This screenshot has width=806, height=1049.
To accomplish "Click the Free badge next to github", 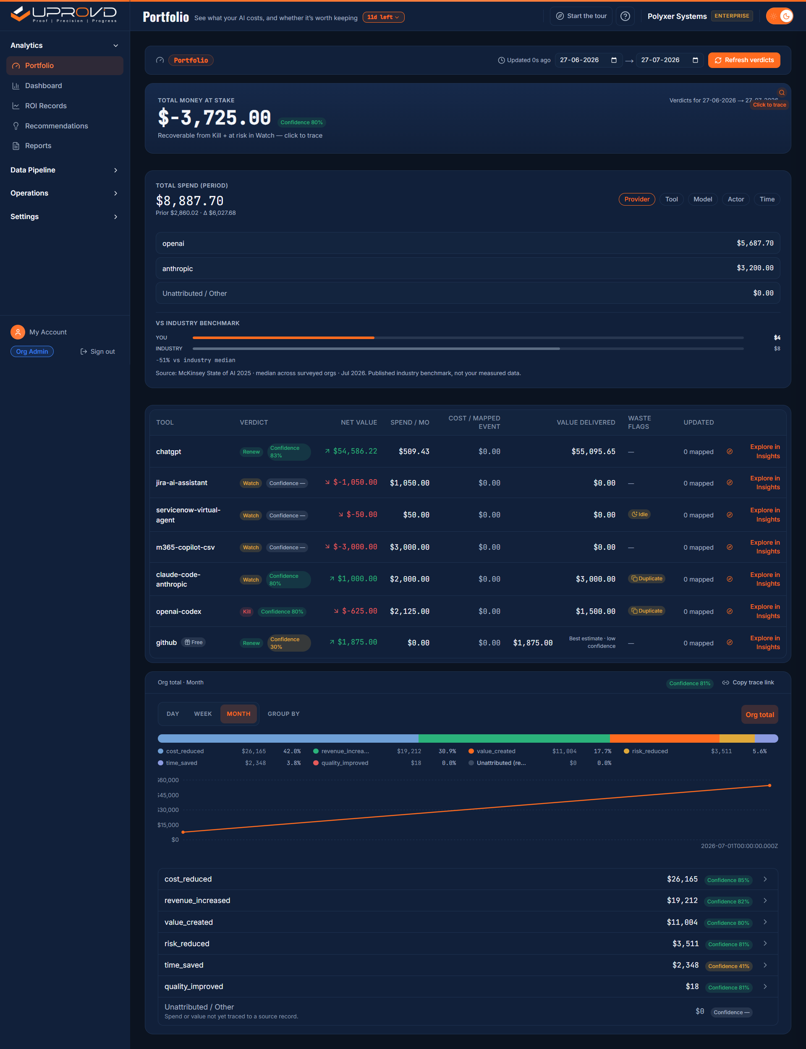I will pyautogui.click(x=194, y=642).
